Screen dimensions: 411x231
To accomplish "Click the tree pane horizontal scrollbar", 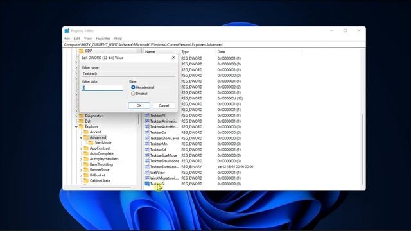I will [x=105, y=187].
